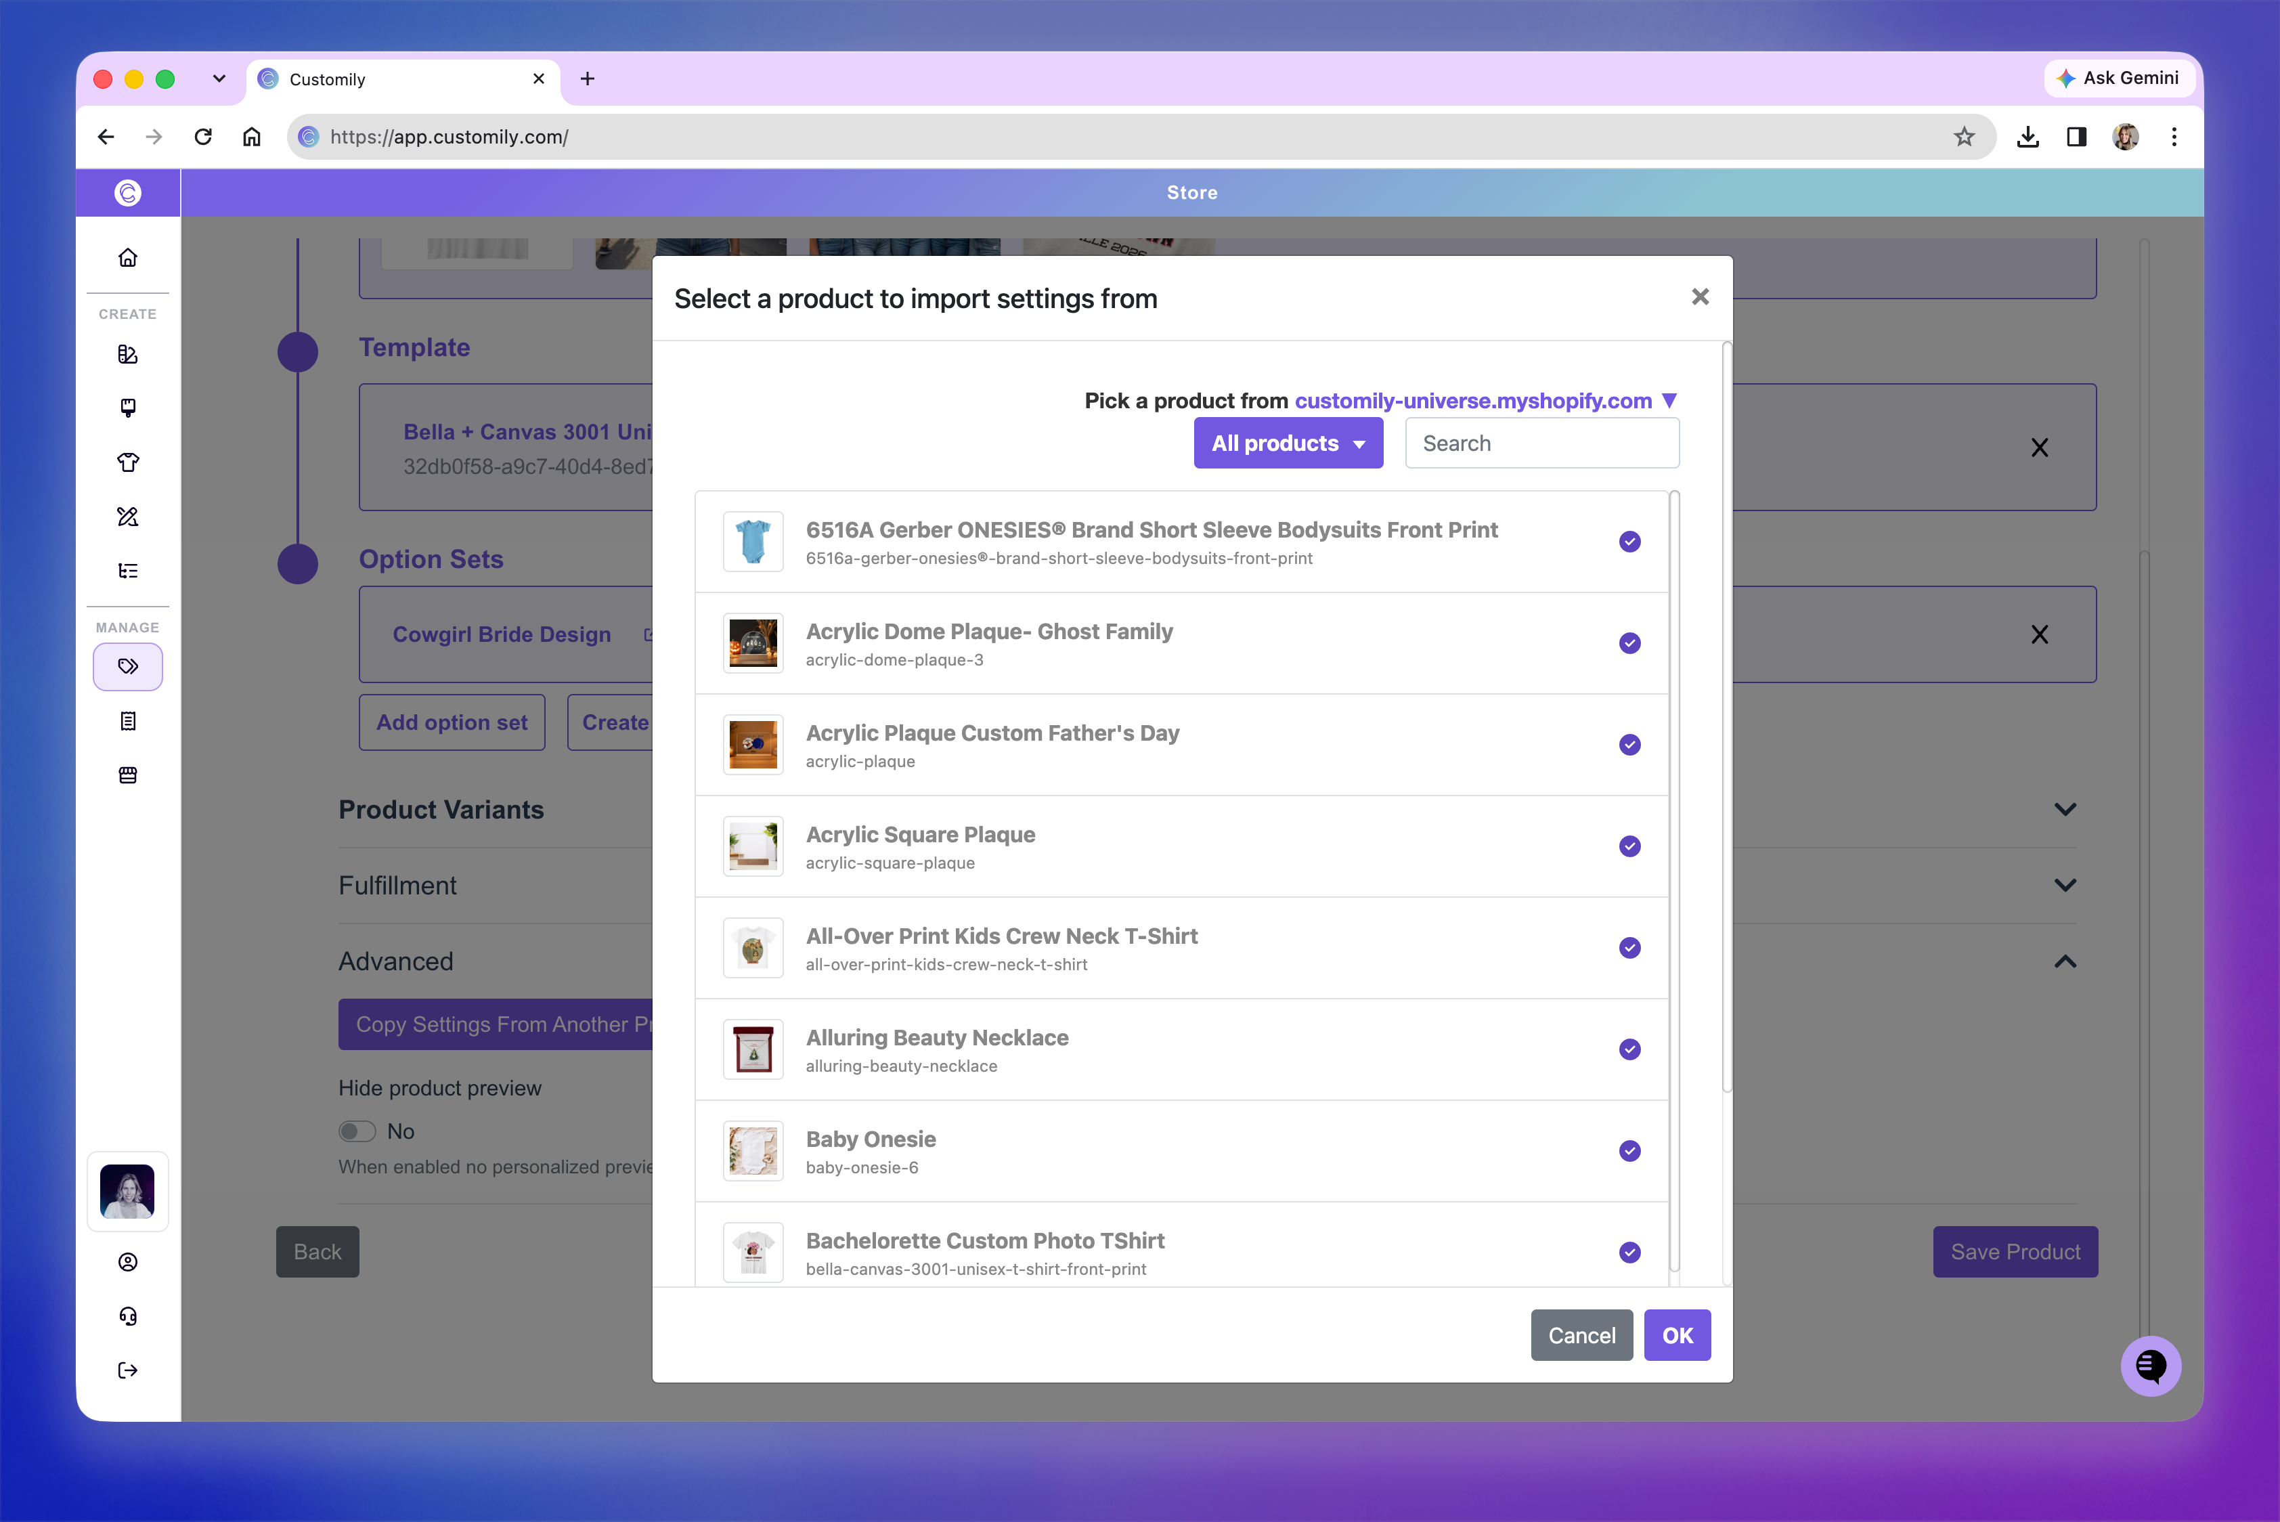
Task: Click the product list scrollbar in dialog
Action: pyautogui.click(x=1673, y=882)
